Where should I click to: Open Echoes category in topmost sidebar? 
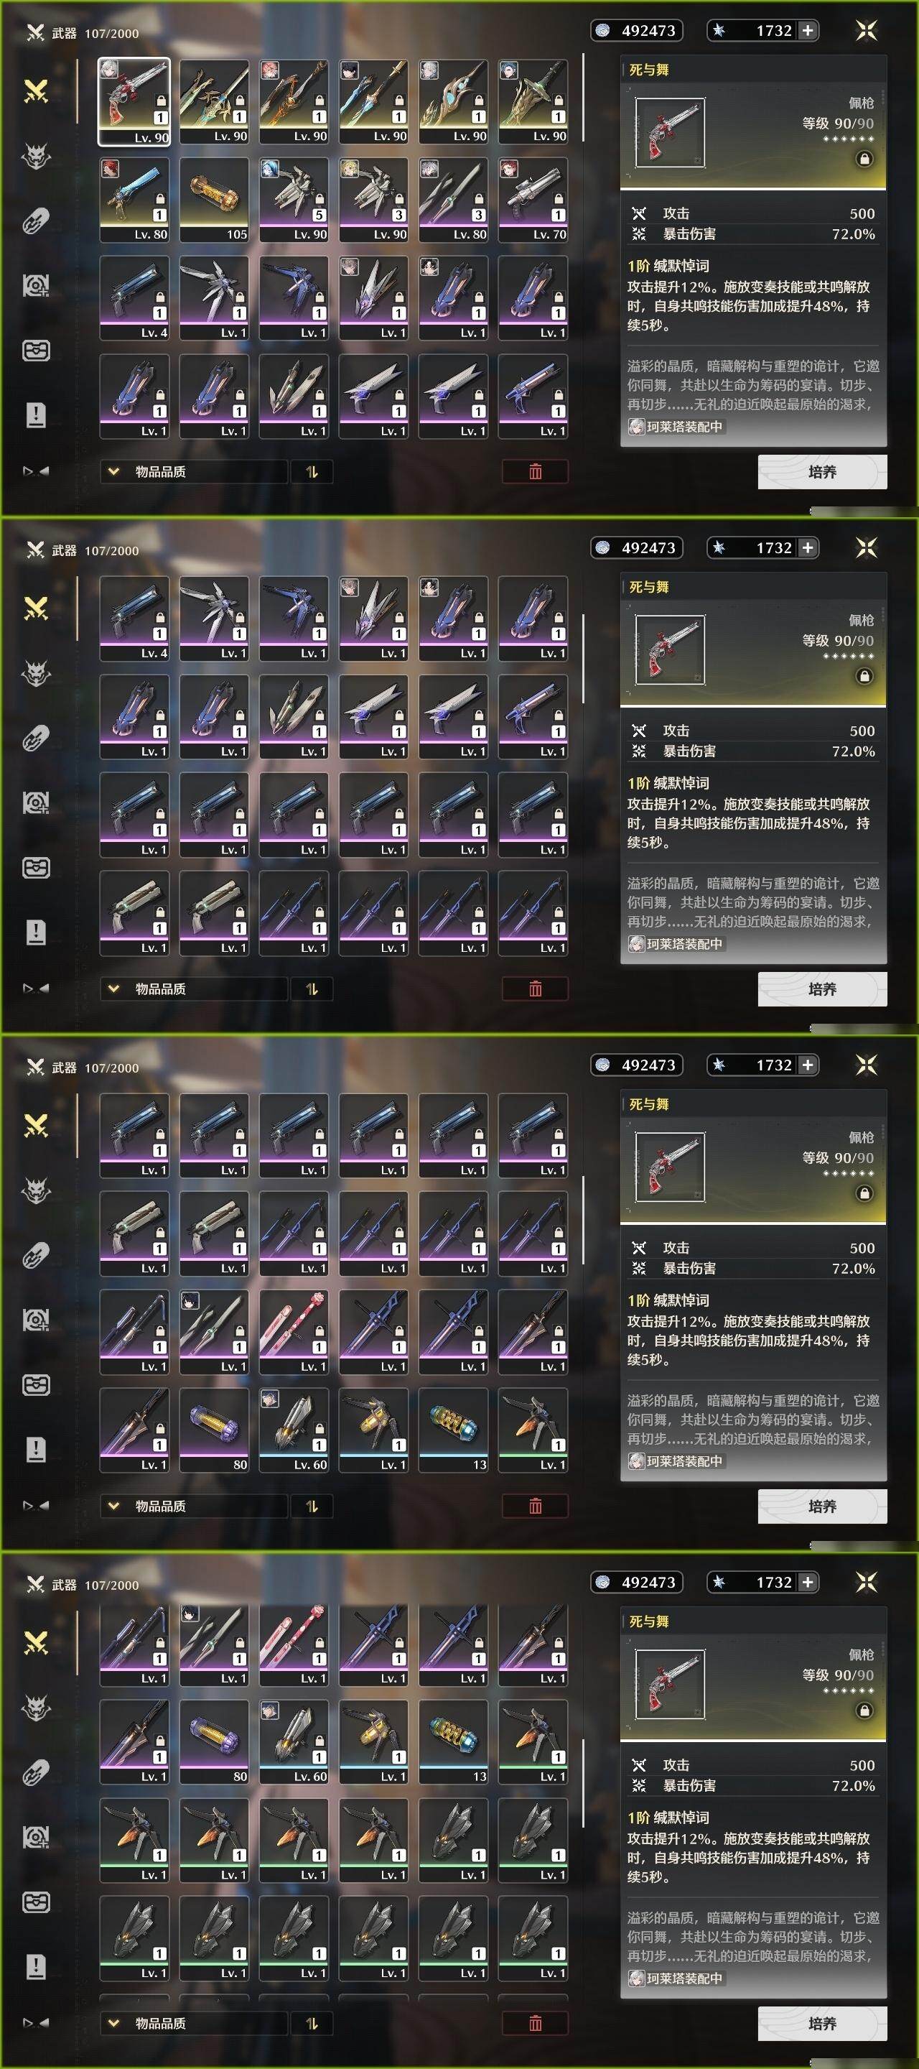36,155
